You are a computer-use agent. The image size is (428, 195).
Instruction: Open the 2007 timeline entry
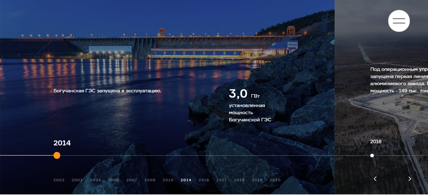132,180
